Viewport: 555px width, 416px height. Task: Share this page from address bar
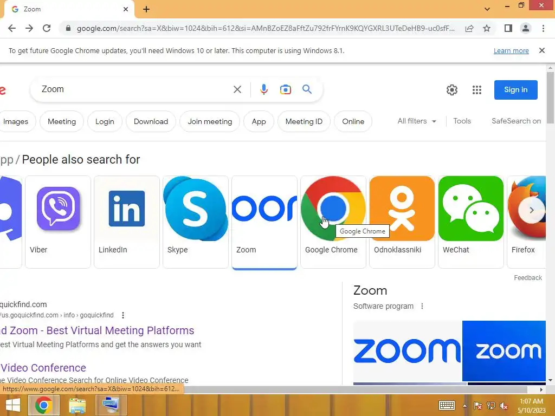[469, 28]
